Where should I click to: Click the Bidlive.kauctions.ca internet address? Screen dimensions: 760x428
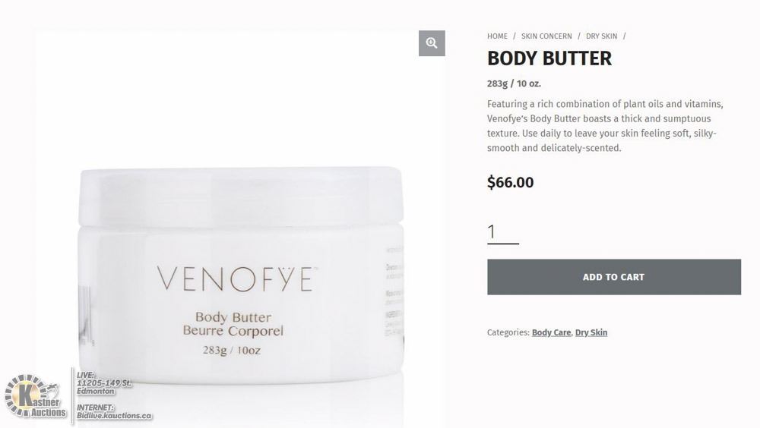point(114,416)
